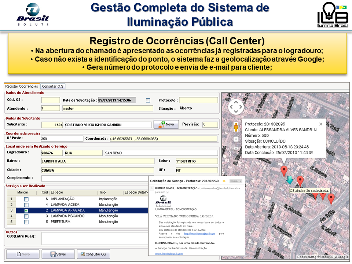Switch to the Consultar O.S tab
This screenshot has width=352, height=264.
point(53,87)
